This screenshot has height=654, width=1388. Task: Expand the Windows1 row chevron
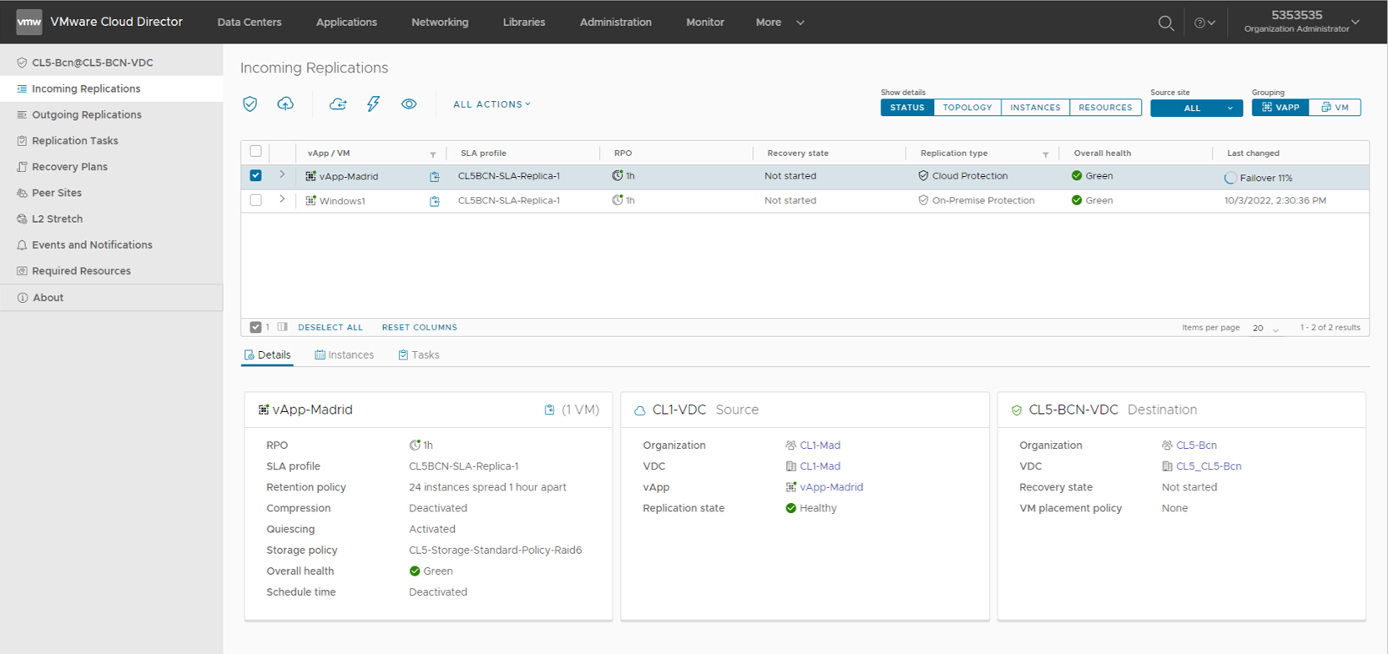coord(282,199)
